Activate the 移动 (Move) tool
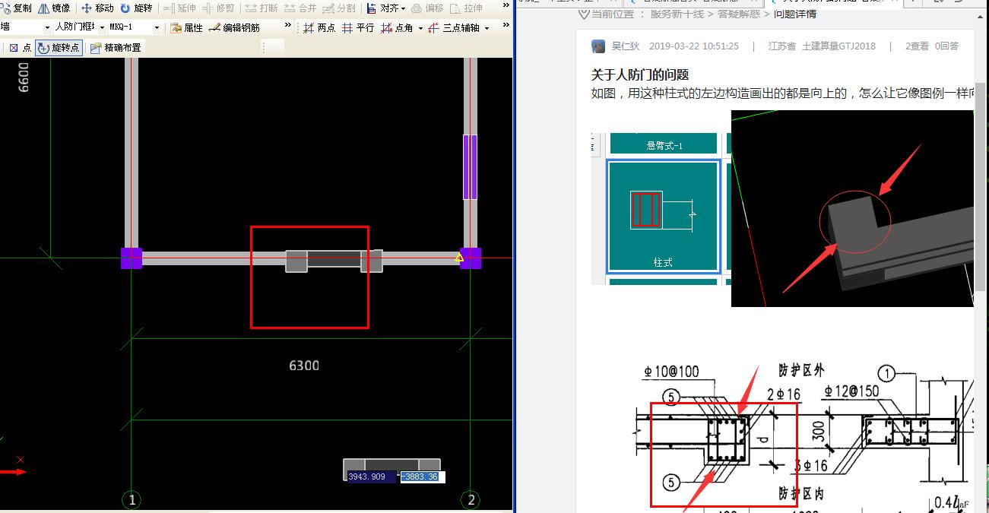Viewport: 989px width, 513px height. [97, 8]
